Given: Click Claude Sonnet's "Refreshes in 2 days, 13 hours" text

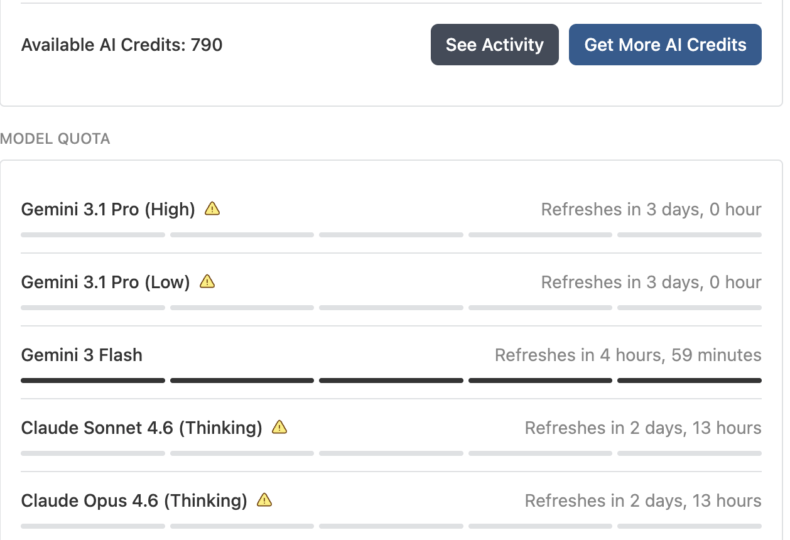Looking at the screenshot, I should pyautogui.click(x=643, y=428).
